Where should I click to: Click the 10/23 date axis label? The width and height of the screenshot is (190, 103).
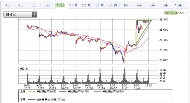tap(52, 89)
